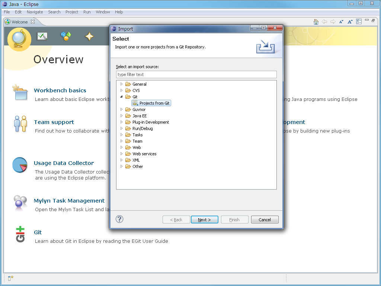Screen dimensions: 381x286
Task: Click the Overview globe icon
Action: [19, 39]
